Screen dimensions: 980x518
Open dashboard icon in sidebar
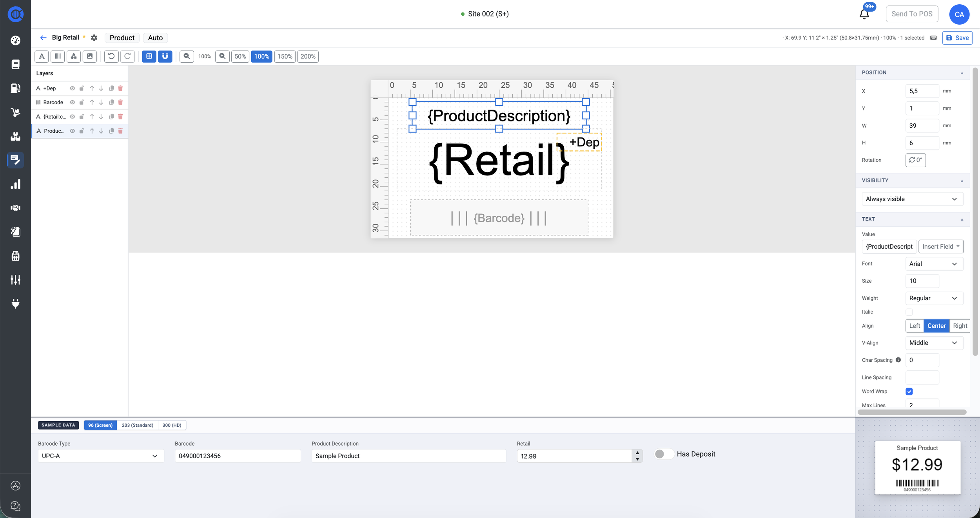pyautogui.click(x=15, y=40)
